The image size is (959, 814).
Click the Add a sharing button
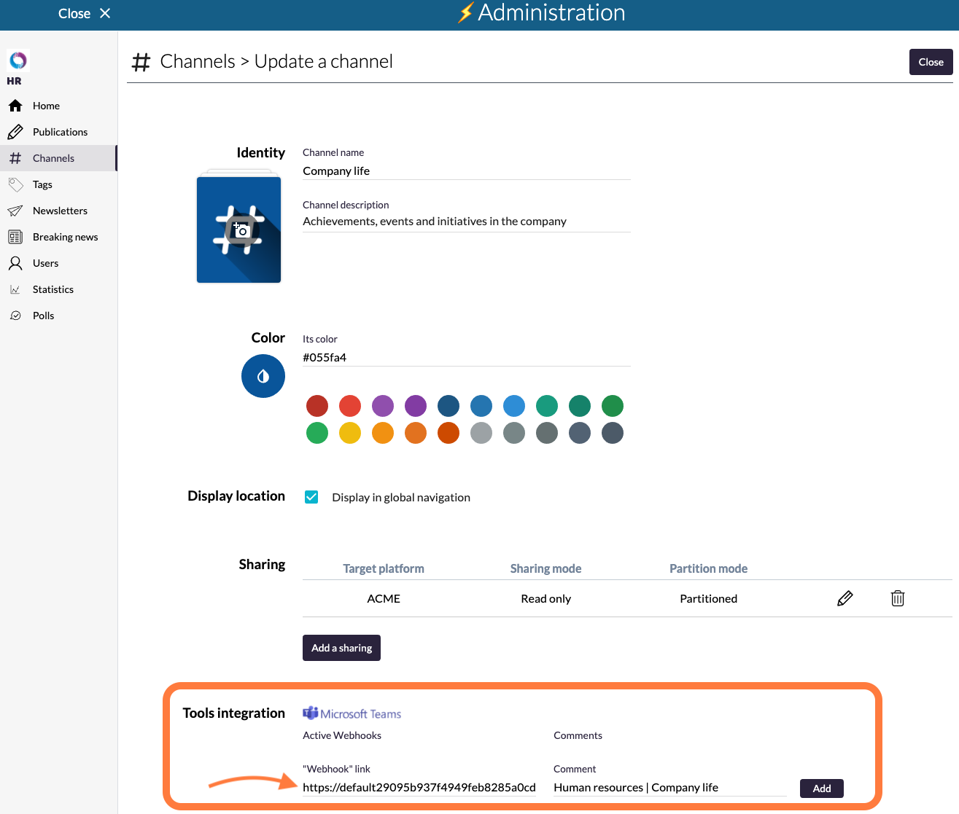click(x=341, y=648)
